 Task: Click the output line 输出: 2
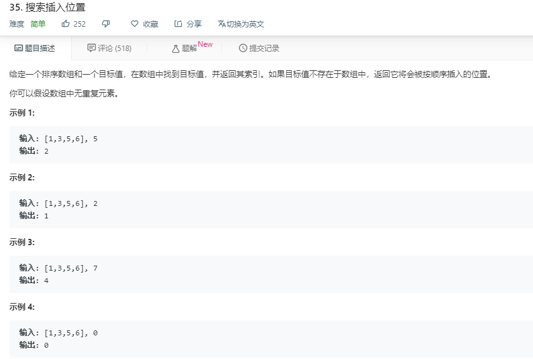(x=34, y=151)
